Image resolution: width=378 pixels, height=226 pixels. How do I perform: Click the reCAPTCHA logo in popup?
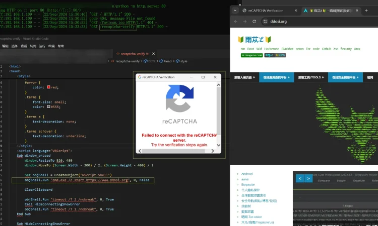coord(179,98)
